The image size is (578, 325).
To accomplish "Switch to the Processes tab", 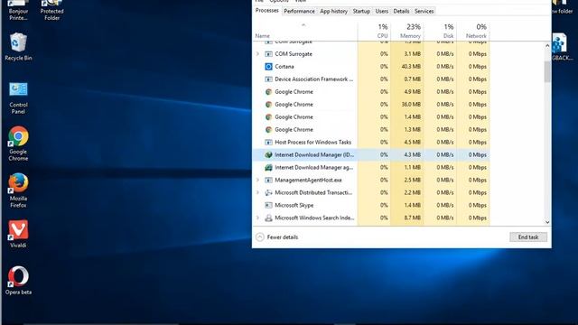I will (267, 11).
